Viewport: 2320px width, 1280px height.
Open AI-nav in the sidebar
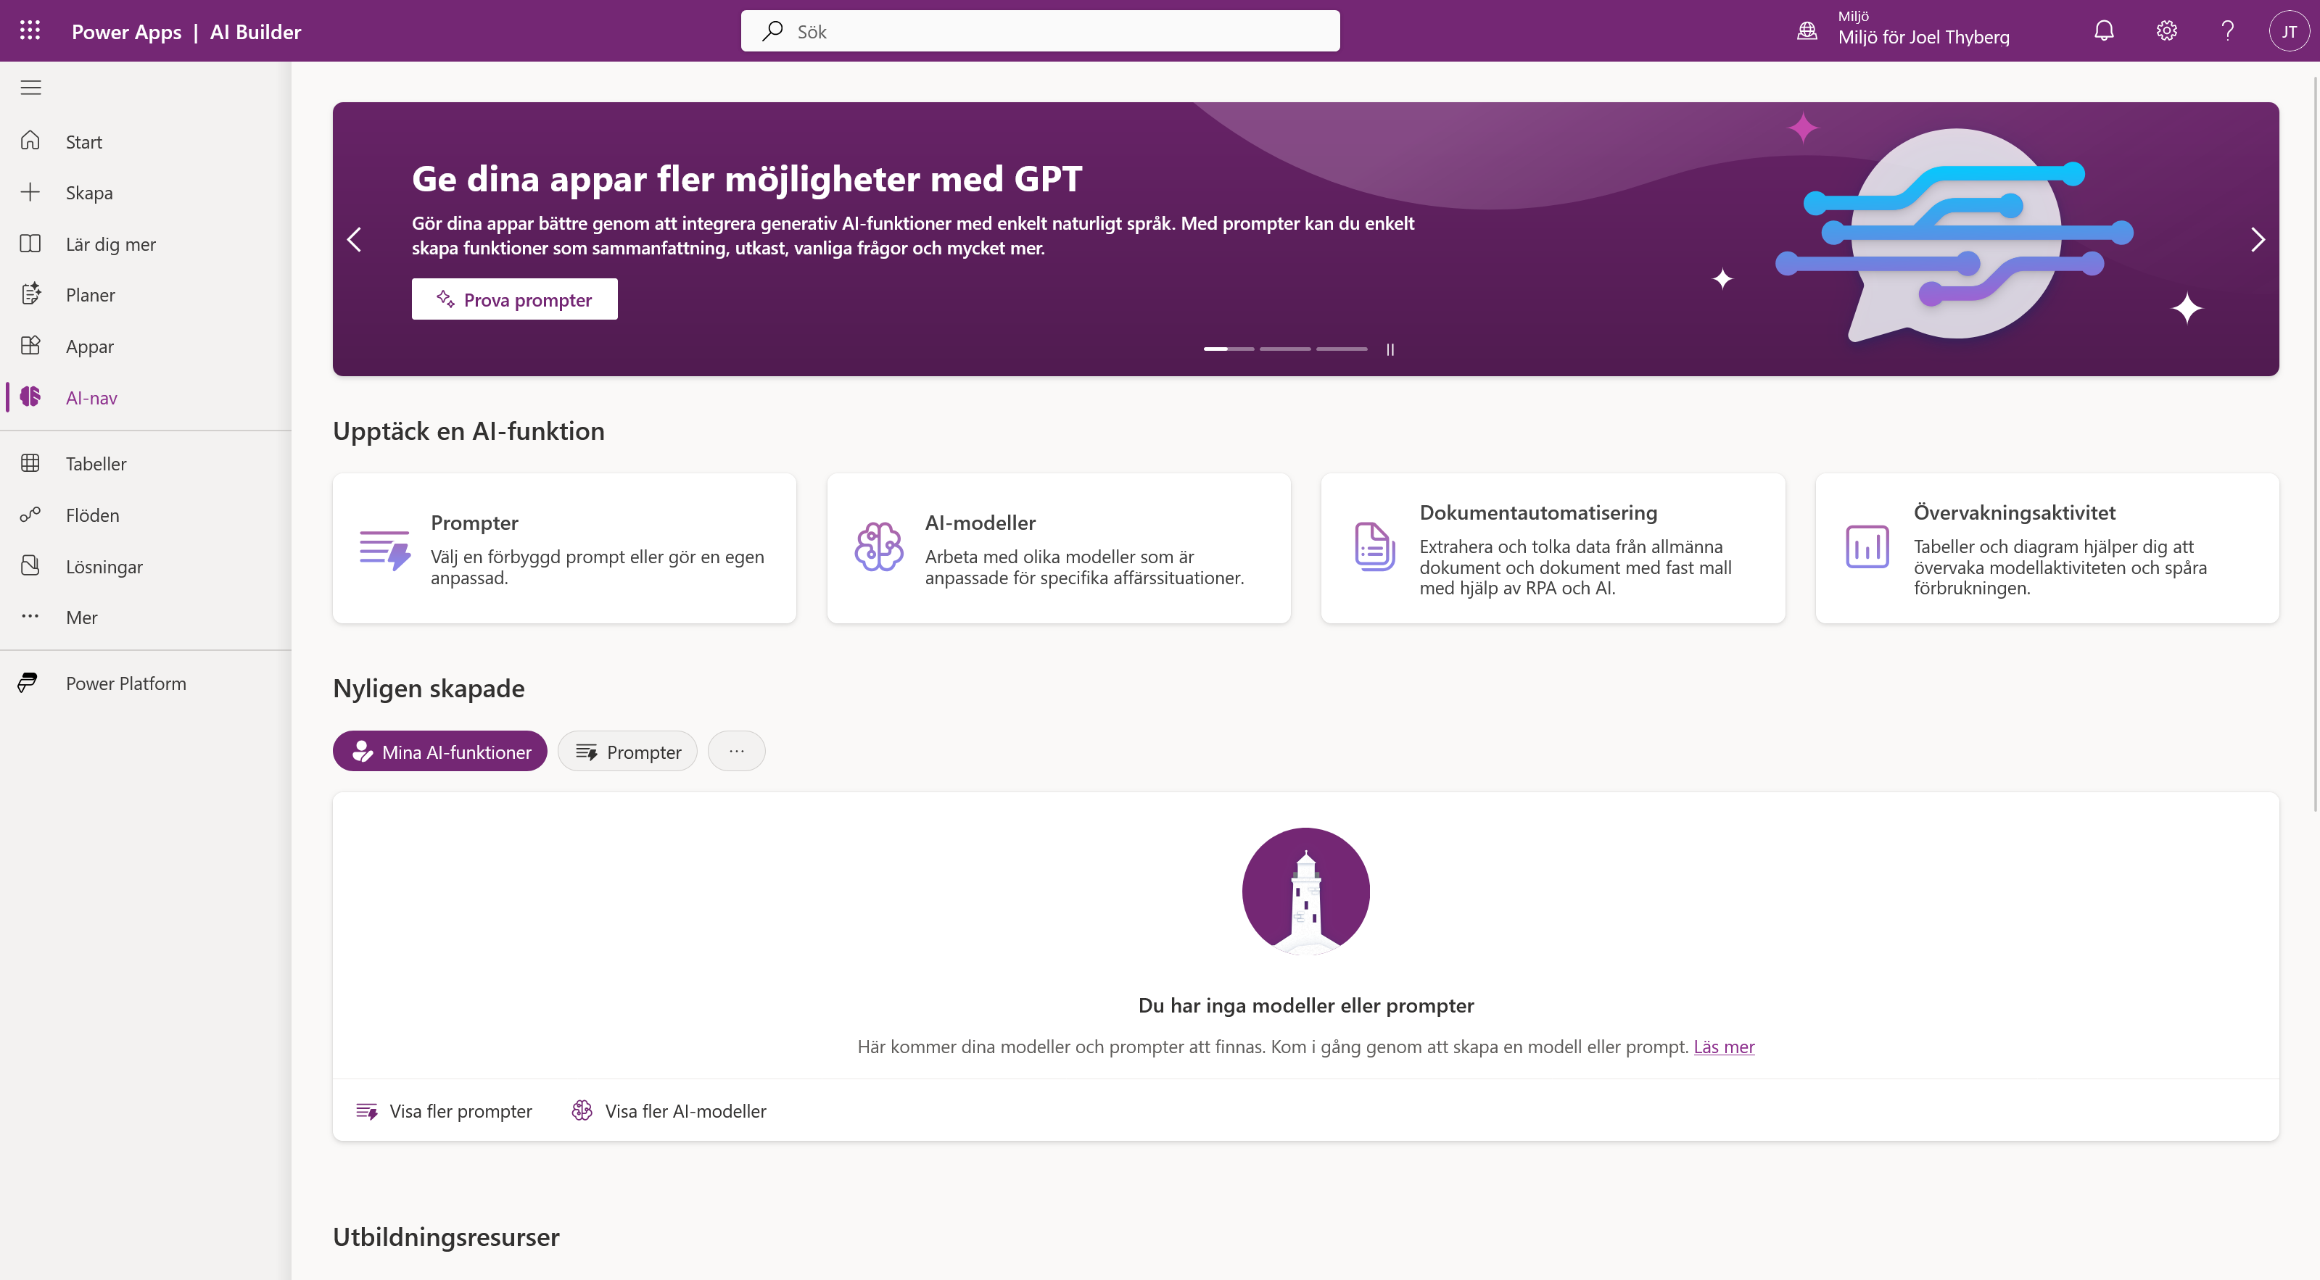pos(146,397)
